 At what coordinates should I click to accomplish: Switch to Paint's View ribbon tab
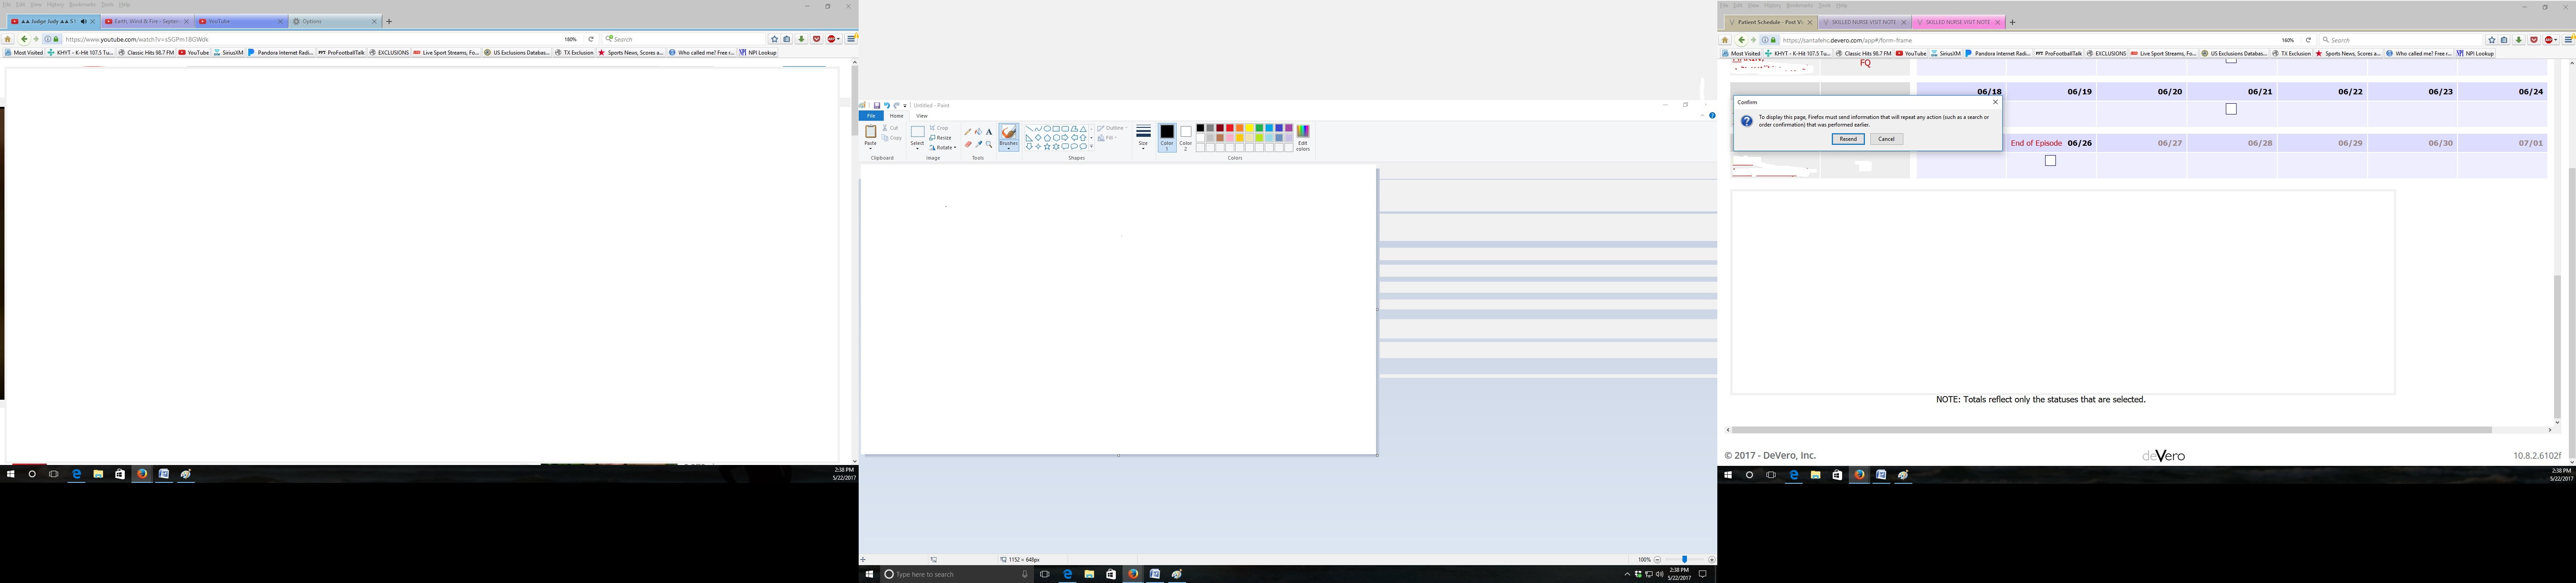(x=922, y=116)
